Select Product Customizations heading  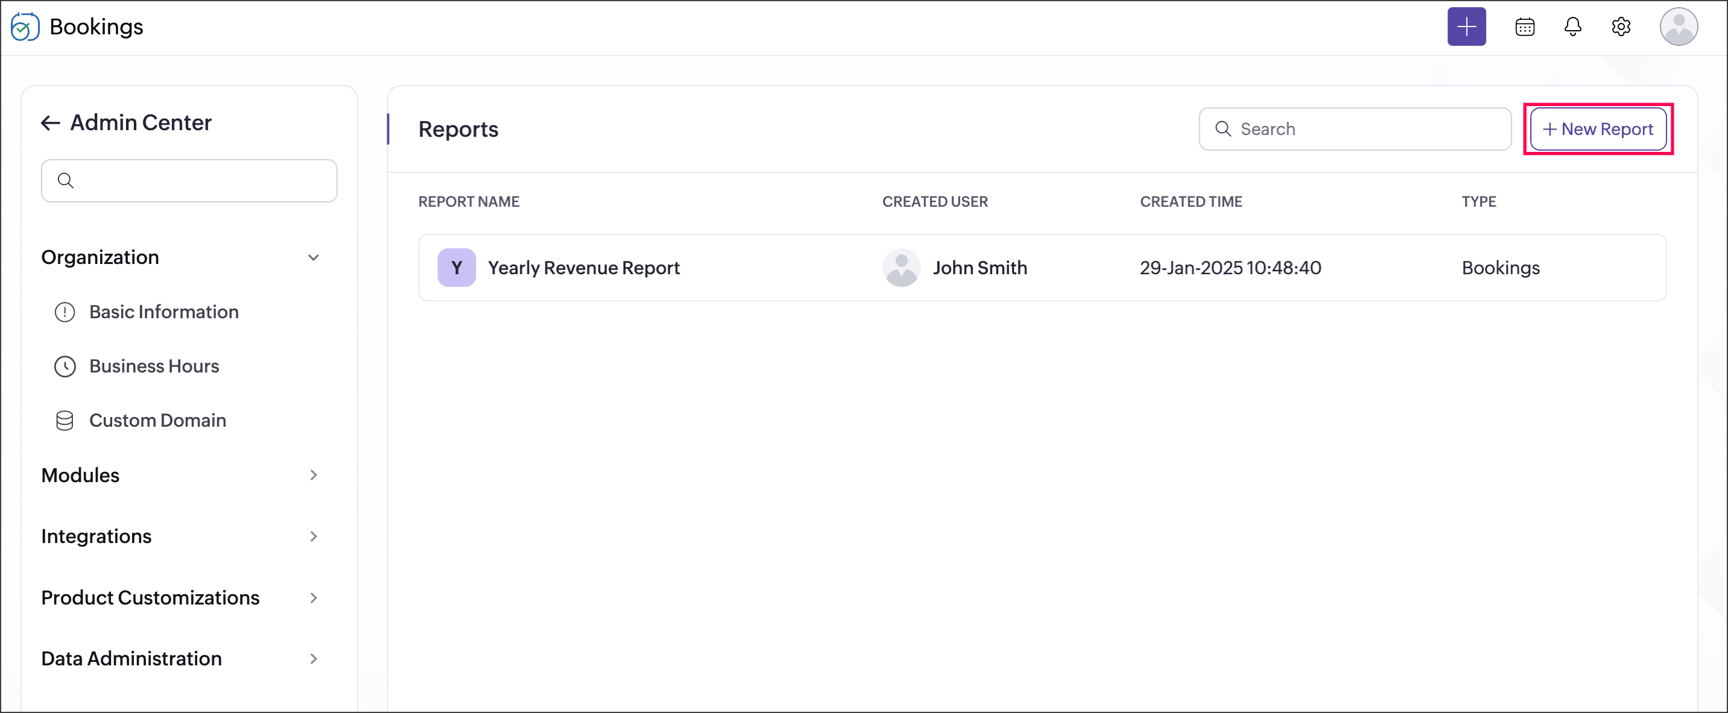point(150,598)
